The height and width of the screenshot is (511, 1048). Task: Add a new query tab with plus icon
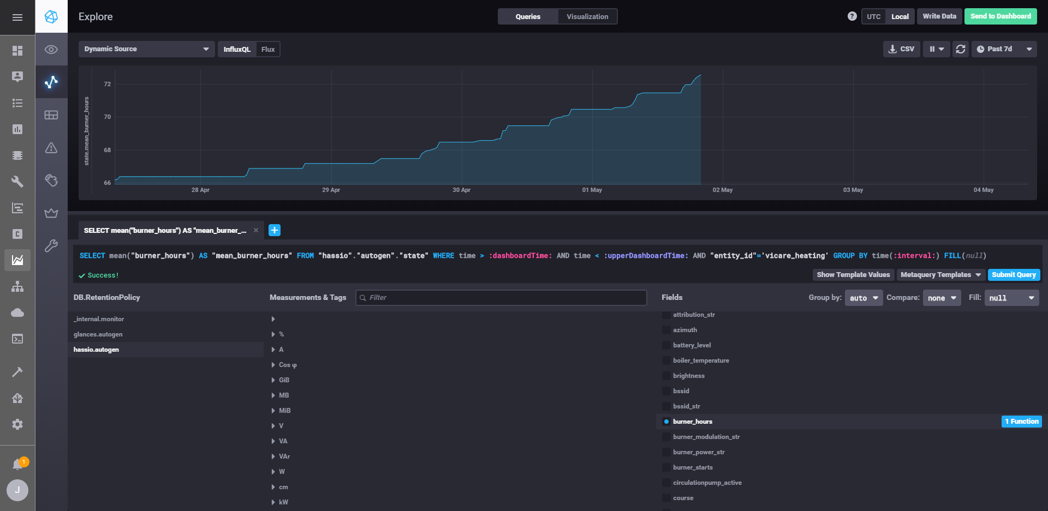[275, 230]
